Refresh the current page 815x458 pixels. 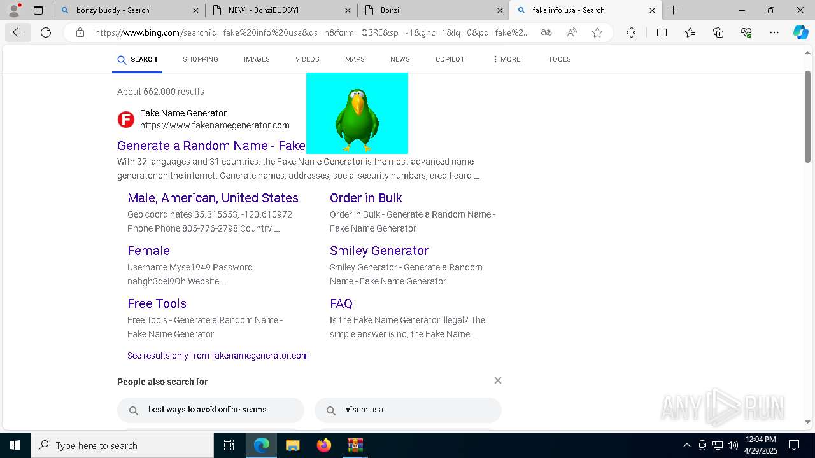pyautogui.click(x=46, y=32)
